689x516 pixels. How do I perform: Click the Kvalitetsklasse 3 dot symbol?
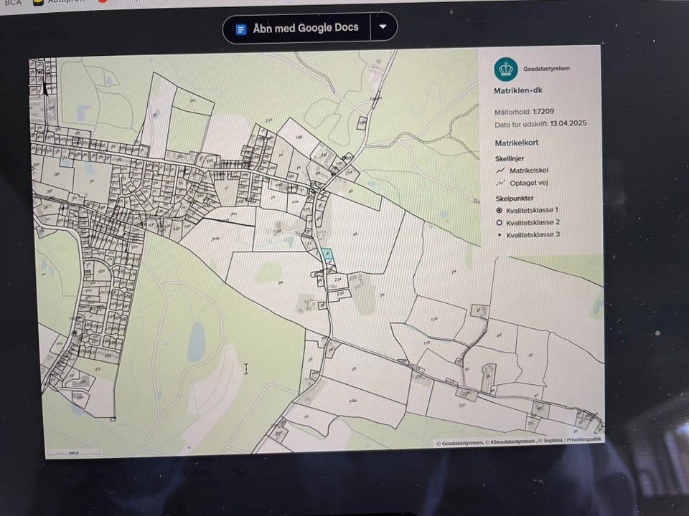click(500, 235)
